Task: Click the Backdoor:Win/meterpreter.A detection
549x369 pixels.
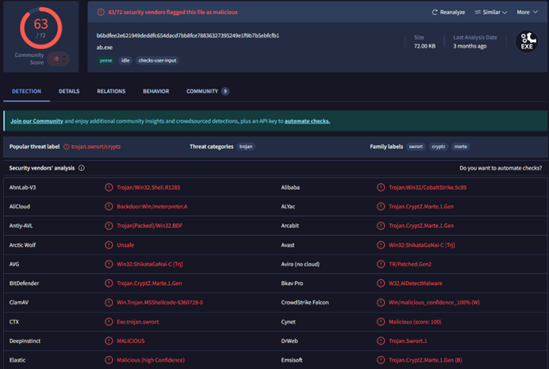Action: pos(152,207)
